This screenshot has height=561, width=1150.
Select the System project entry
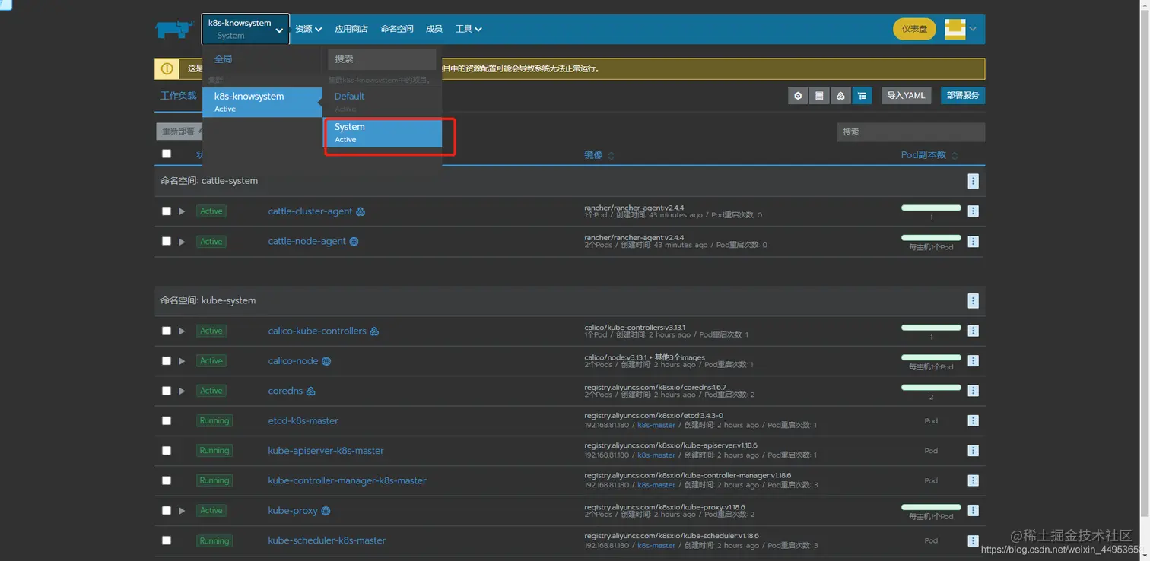pos(383,132)
